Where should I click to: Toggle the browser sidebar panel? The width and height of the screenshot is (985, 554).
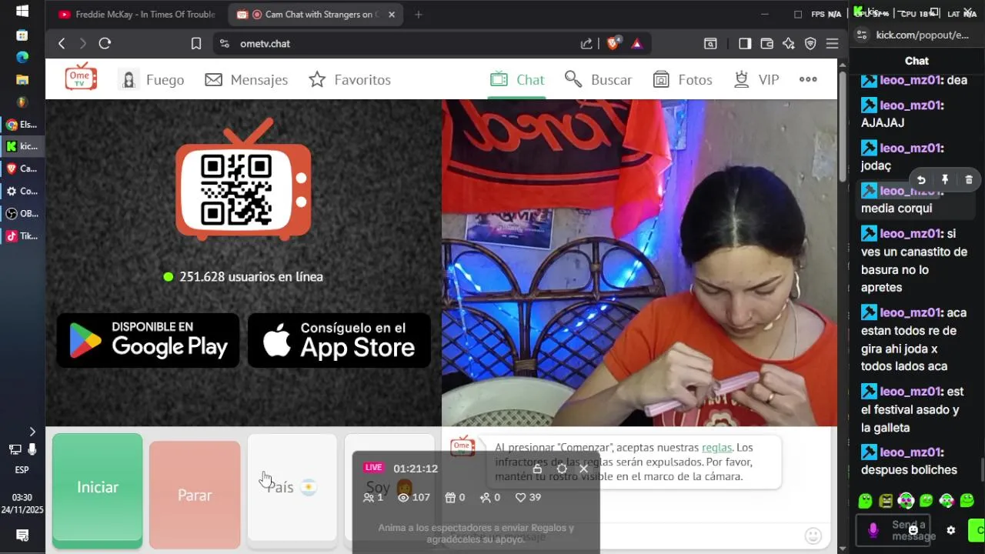click(745, 44)
